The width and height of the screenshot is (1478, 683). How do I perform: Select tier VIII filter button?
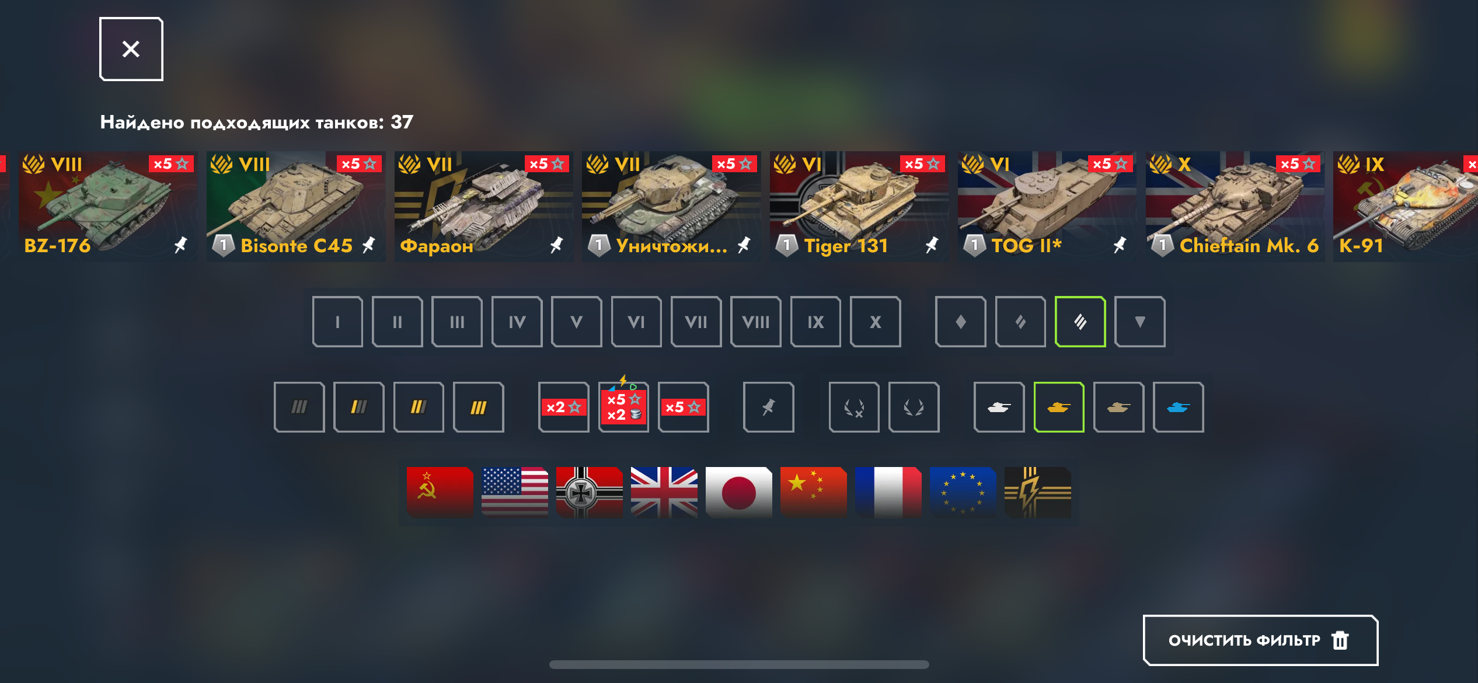(755, 322)
